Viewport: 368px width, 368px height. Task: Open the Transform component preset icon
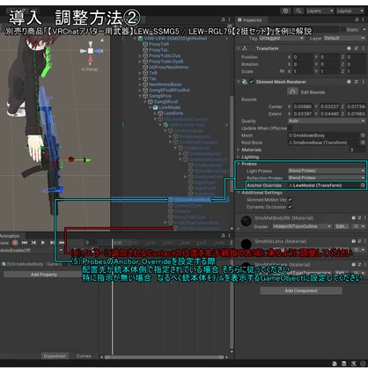pyautogui.click(x=357, y=48)
